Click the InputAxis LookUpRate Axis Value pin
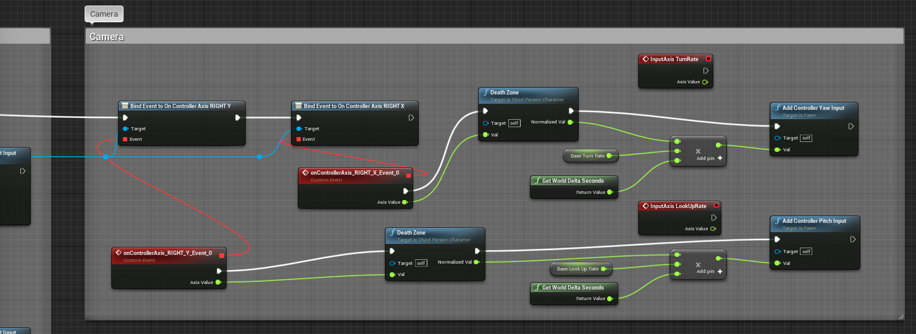The height and width of the screenshot is (334, 916). [x=713, y=228]
